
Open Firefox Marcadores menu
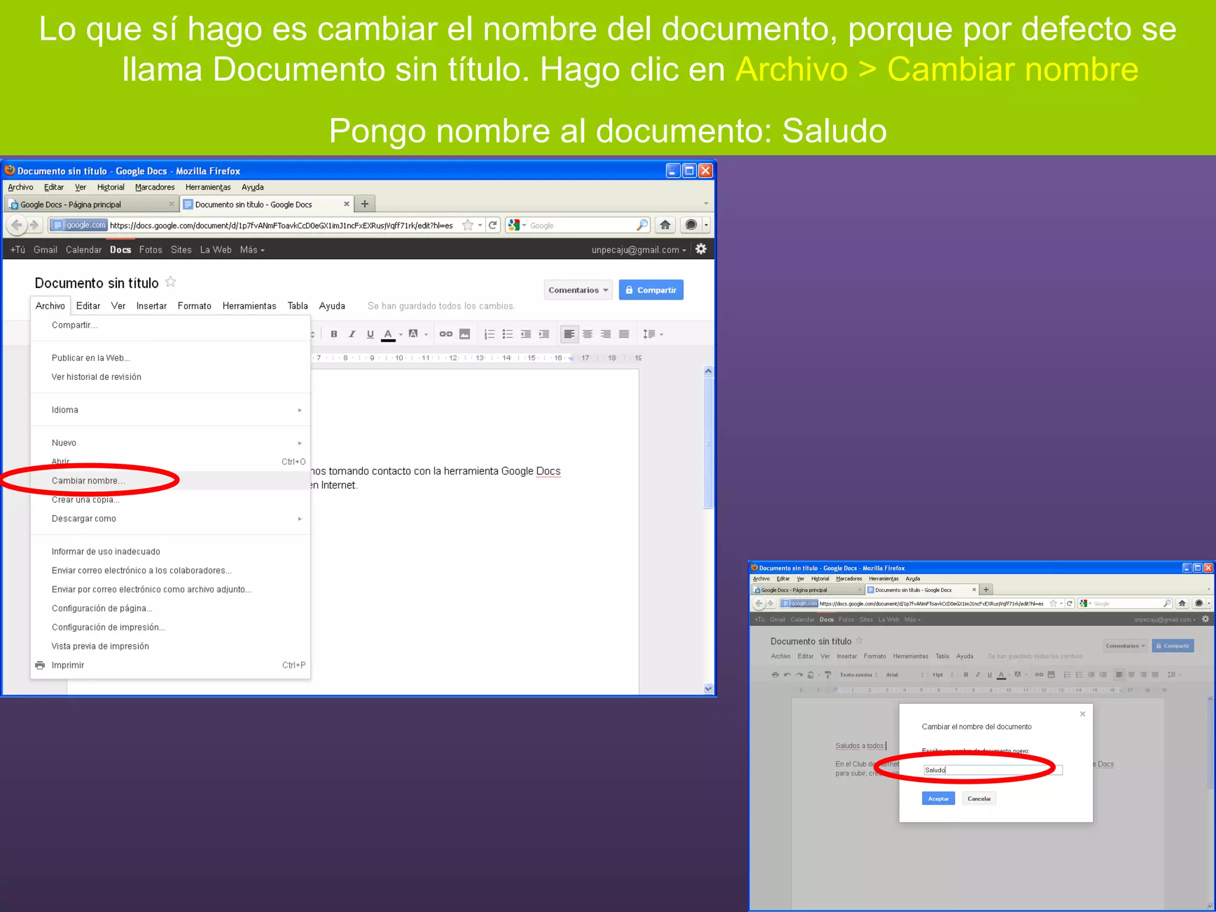[155, 187]
